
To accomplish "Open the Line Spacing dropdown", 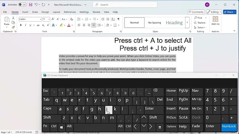I will pyautogui.click(x=100, y=25).
